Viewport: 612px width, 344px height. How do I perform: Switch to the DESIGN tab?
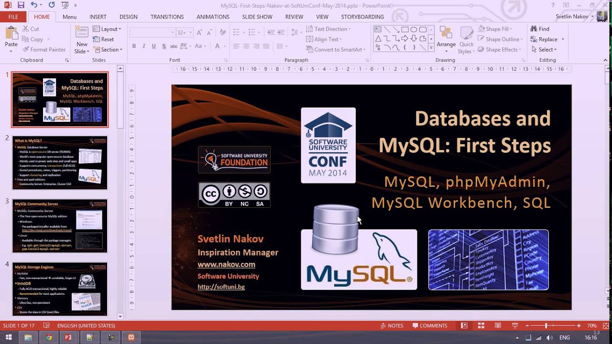pyautogui.click(x=129, y=17)
